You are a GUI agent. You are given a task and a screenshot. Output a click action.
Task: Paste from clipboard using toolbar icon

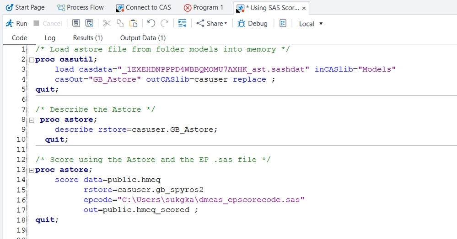click(133, 23)
